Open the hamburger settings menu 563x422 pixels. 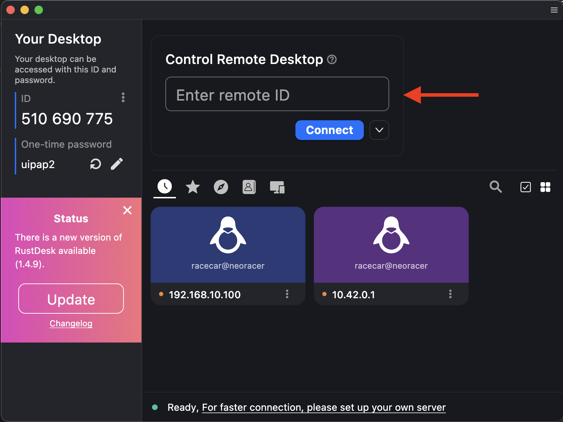(554, 10)
